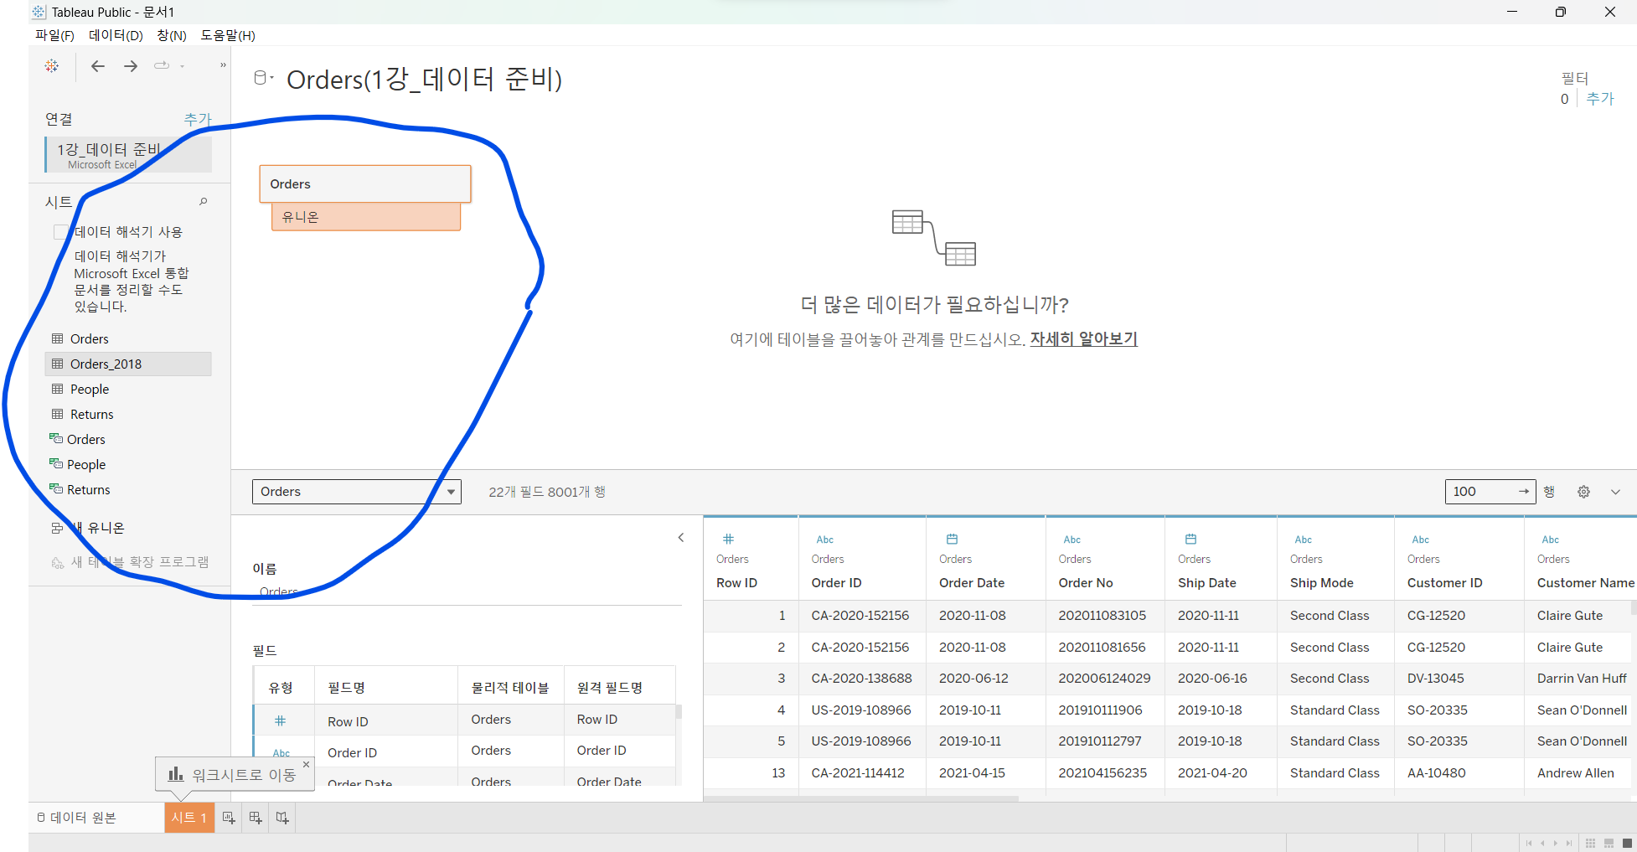Image resolution: width=1637 pixels, height=852 pixels.
Task: Click the new table extension icon
Action: [x=57, y=562]
